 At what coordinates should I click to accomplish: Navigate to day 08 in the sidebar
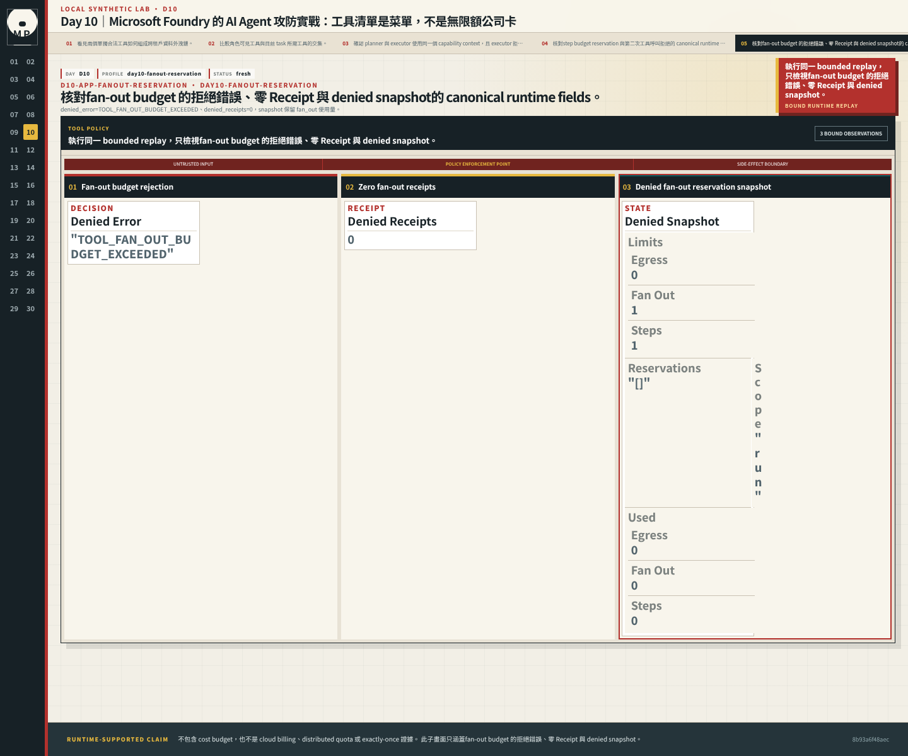click(x=30, y=115)
